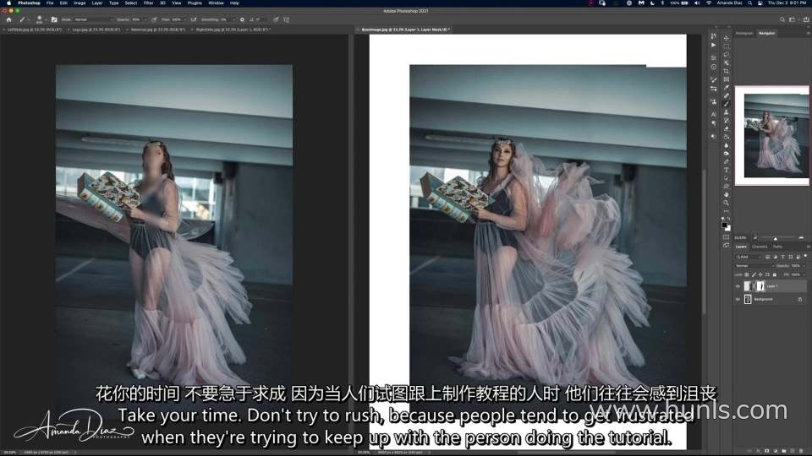Open the brush preset picker dropdown

point(46,19)
